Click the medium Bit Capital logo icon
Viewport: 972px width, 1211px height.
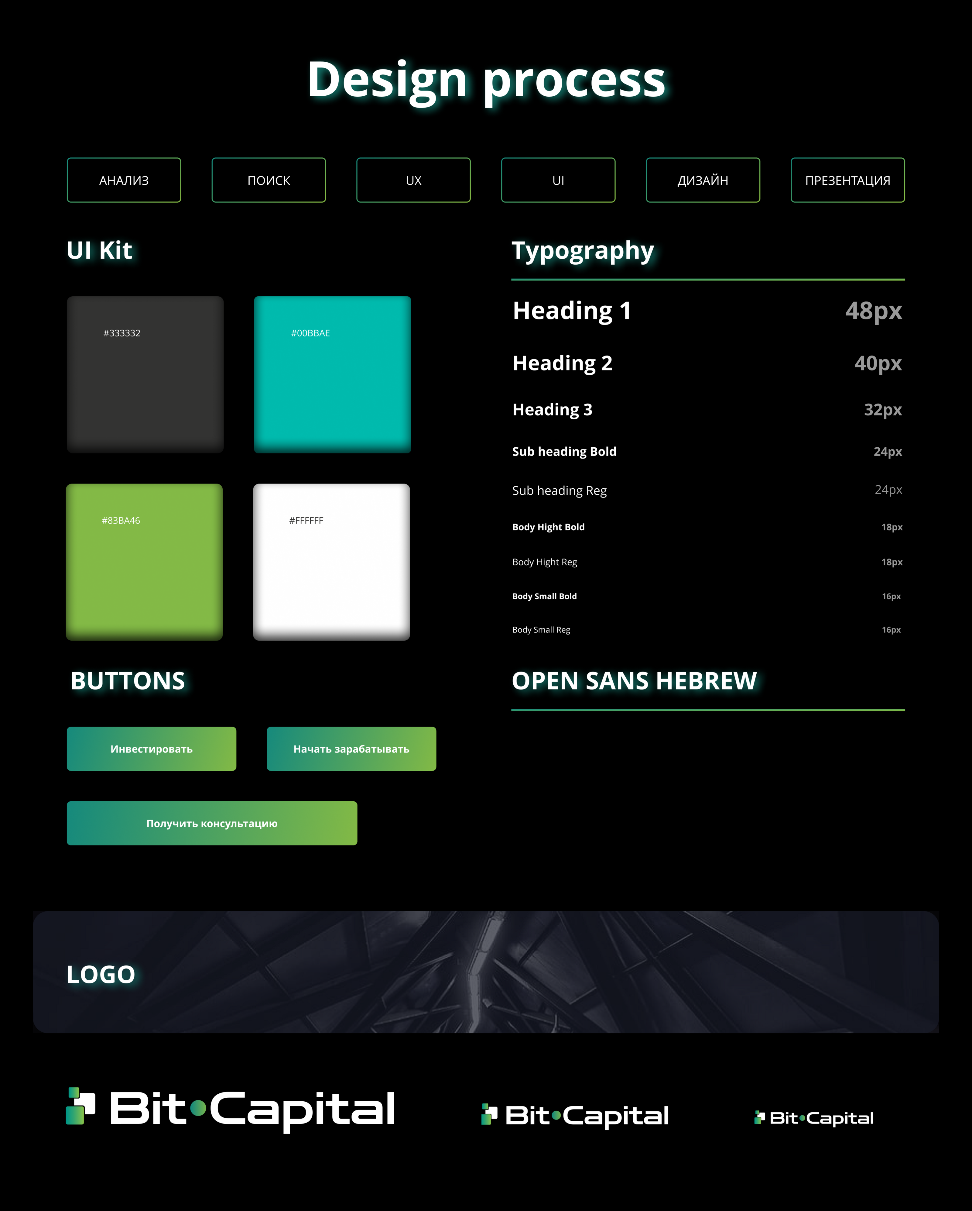click(489, 1114)
